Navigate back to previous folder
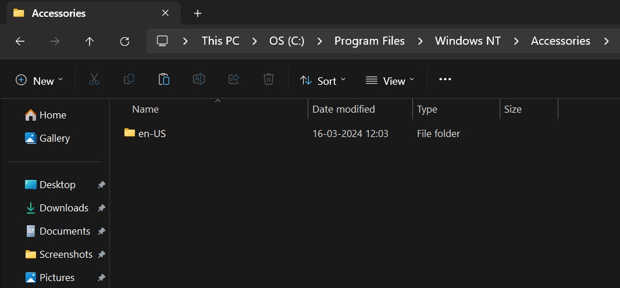620x288 pixels. pyautogui.click(x=20, y=41)
